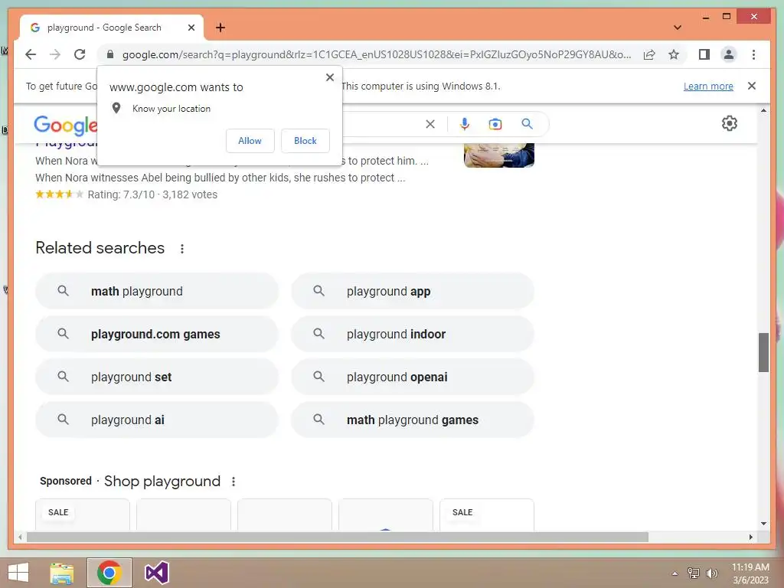
Task: Open File Explorer from taskbar
Action: click(62, 573)
